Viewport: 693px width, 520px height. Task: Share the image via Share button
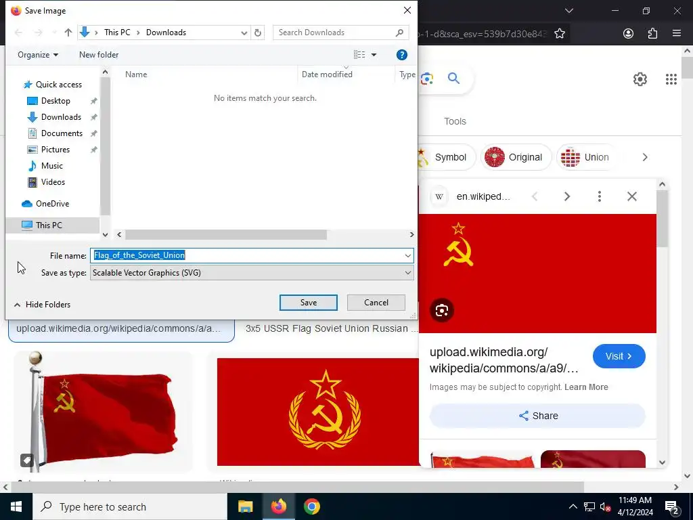pyautogui.click(x=537, y=416)
